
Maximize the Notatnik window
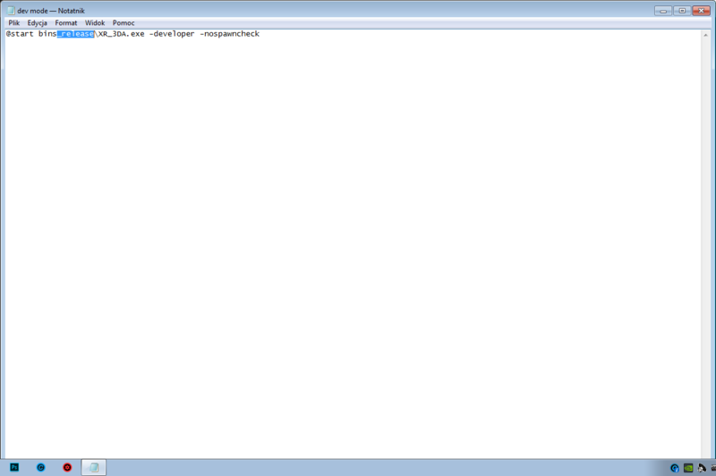pos(682,9)
